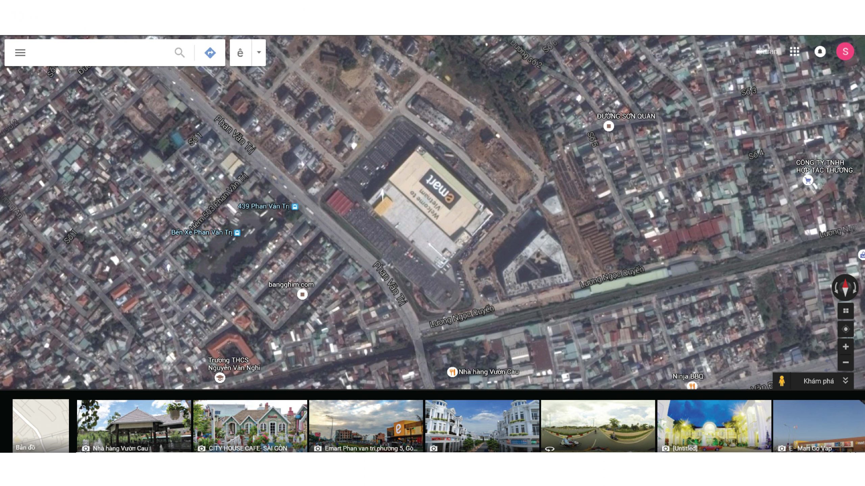Select the Bến Xe Phan Văn Trị label

point(202,232)
